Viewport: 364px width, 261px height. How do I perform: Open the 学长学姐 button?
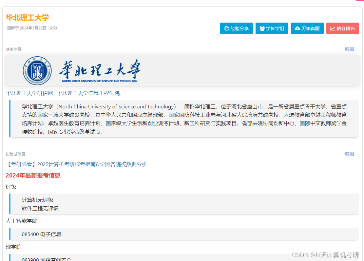coord(272,28)
